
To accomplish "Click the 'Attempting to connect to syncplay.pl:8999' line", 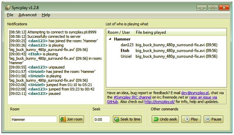I will pos(53,32).
